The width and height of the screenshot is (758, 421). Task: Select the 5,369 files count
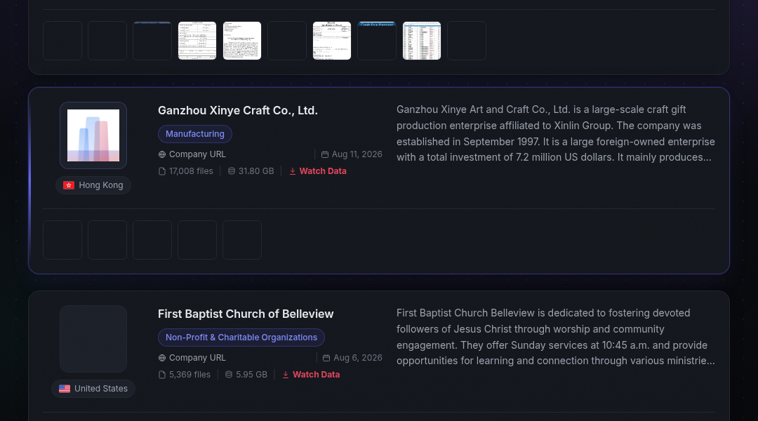click(x=189, y=375)
